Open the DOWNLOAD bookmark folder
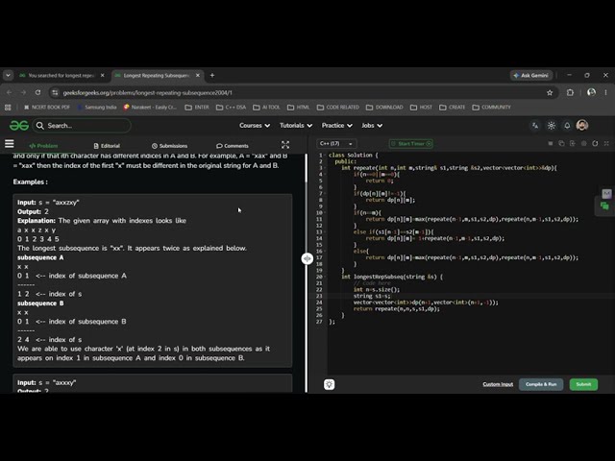 384,107
